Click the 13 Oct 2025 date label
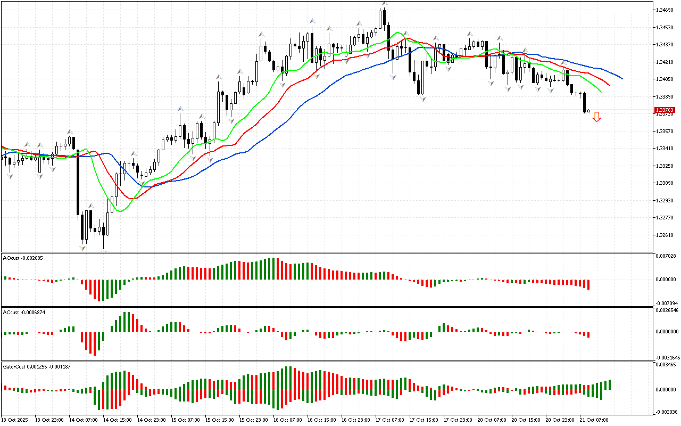 coord(14,420)
